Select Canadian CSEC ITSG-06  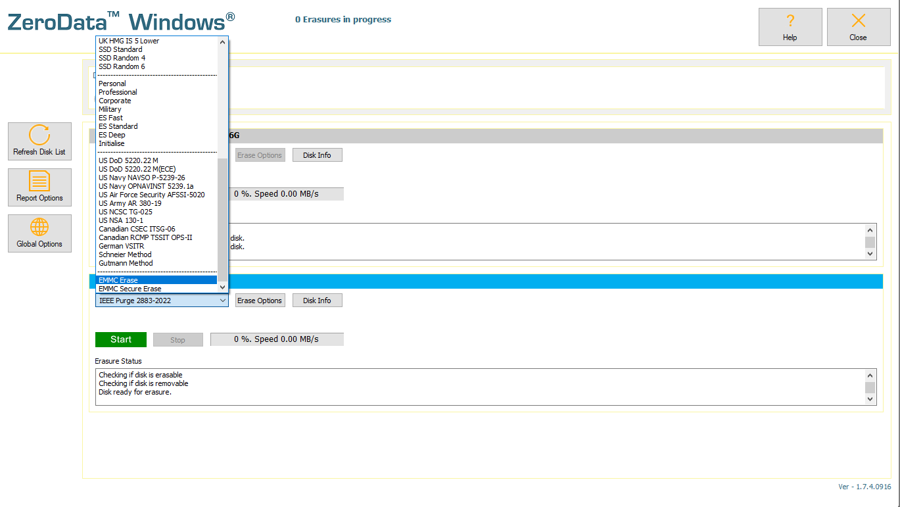(156, 229)
